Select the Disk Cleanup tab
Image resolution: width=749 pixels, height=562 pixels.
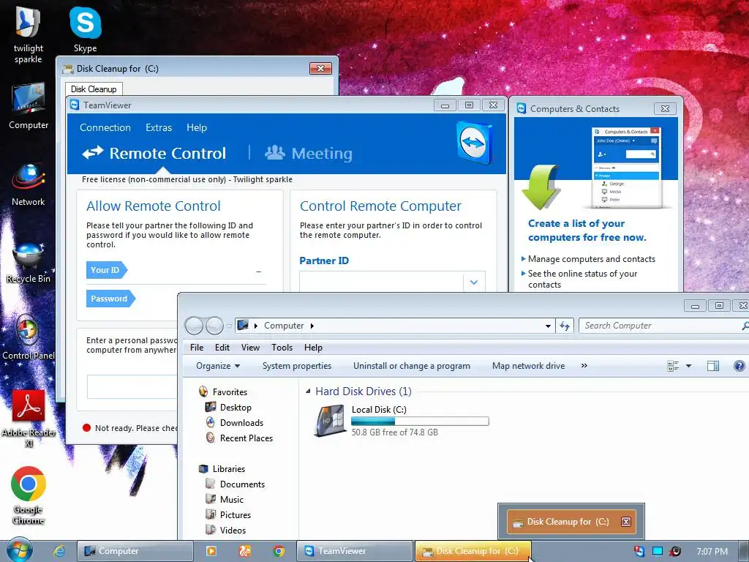94,89
